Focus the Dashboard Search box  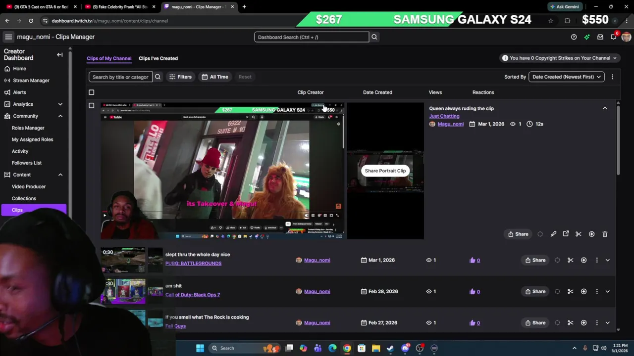click(312, 37)
